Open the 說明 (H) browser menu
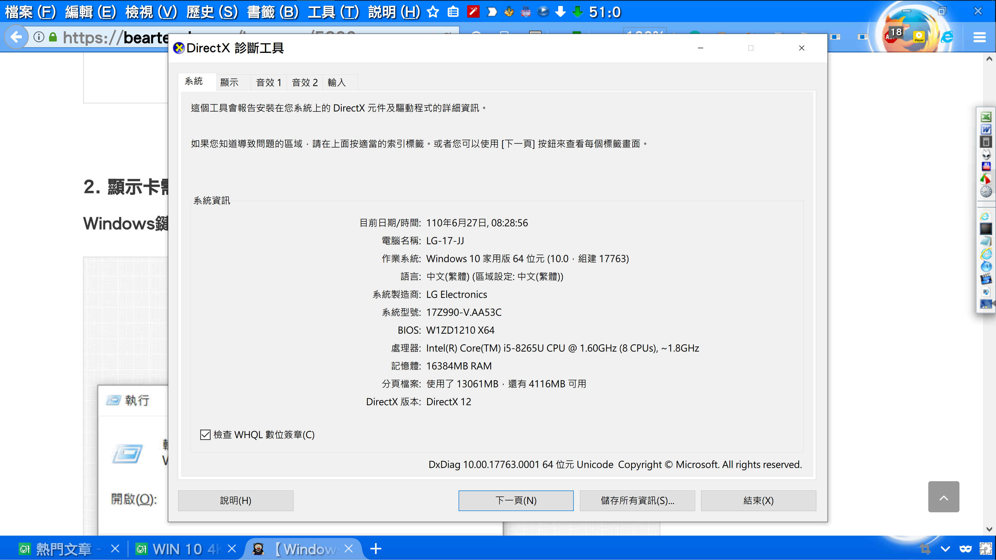This screenshot has width=996, height=560. 394,12
